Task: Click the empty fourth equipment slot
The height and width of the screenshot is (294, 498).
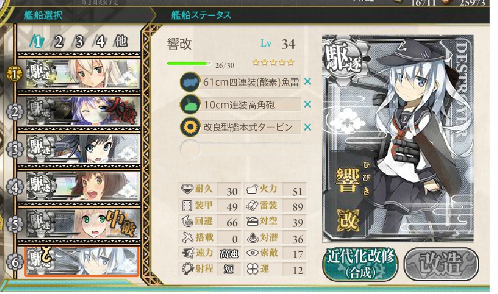Action: point(241,149)
